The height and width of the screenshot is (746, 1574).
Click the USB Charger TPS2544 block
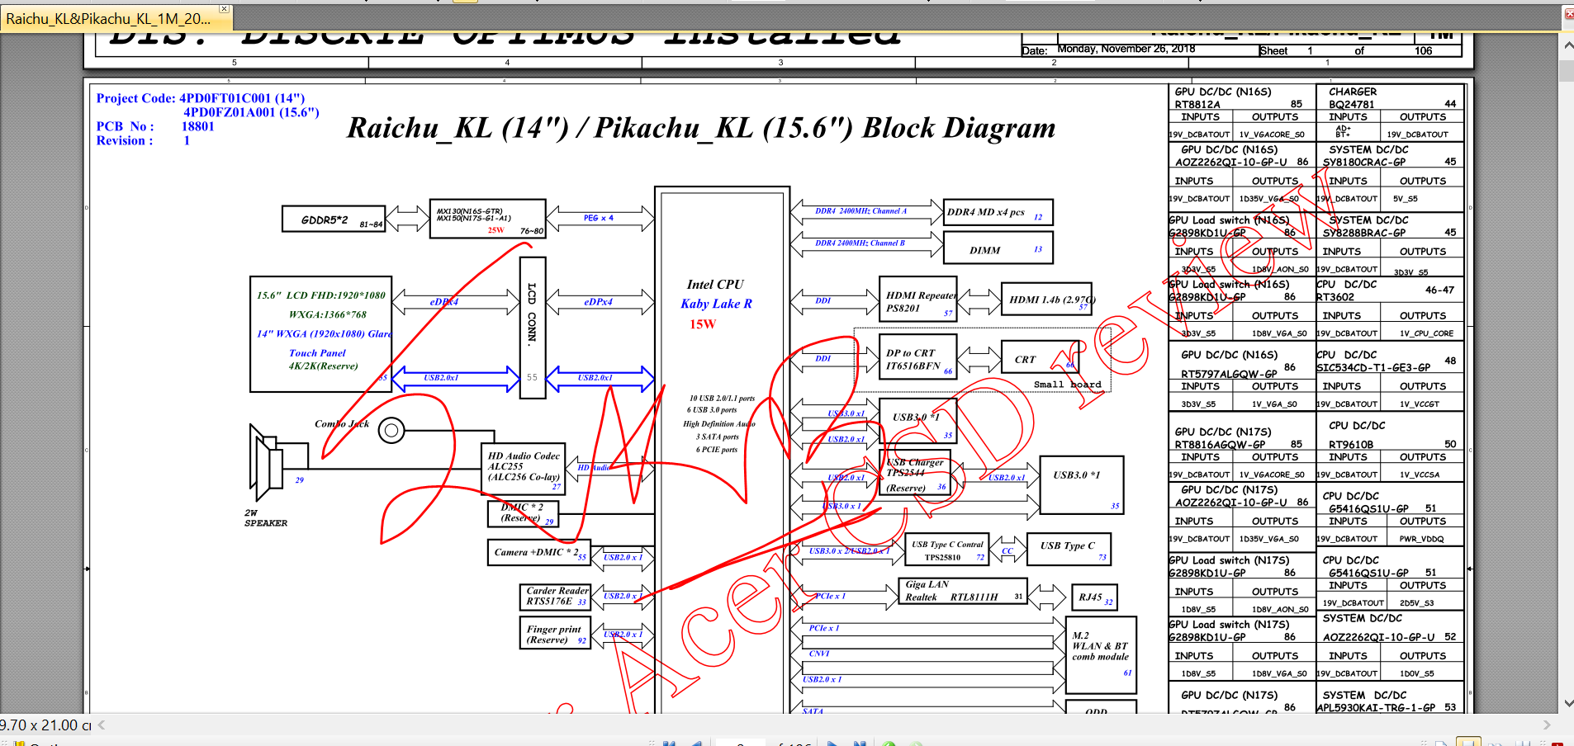pos(917,474)
